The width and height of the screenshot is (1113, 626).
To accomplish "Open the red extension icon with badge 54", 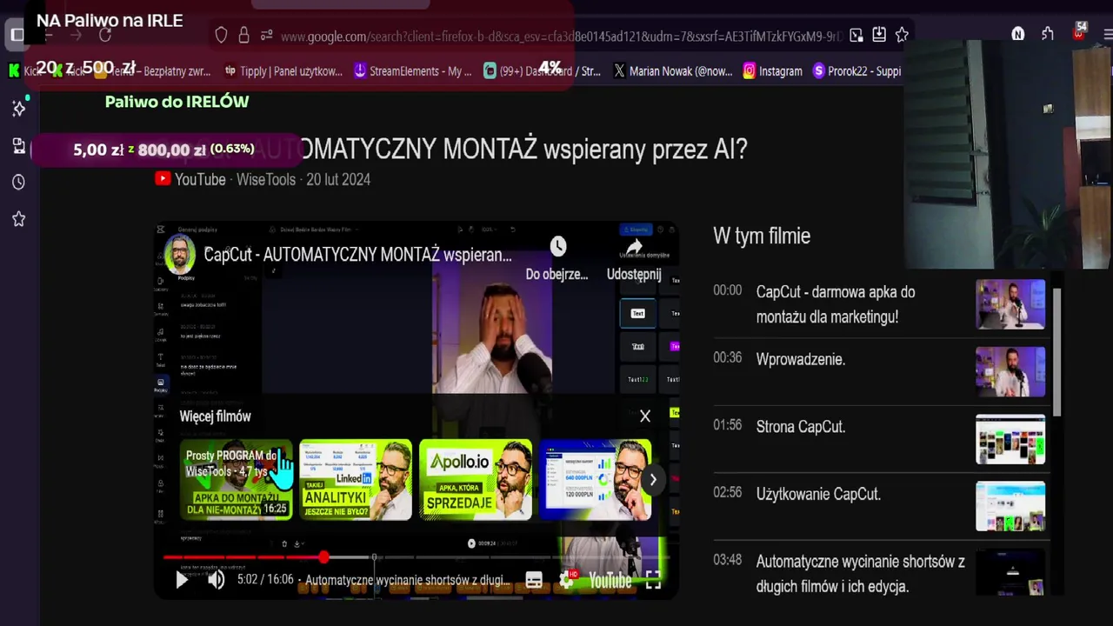I will coord(1079,32).
